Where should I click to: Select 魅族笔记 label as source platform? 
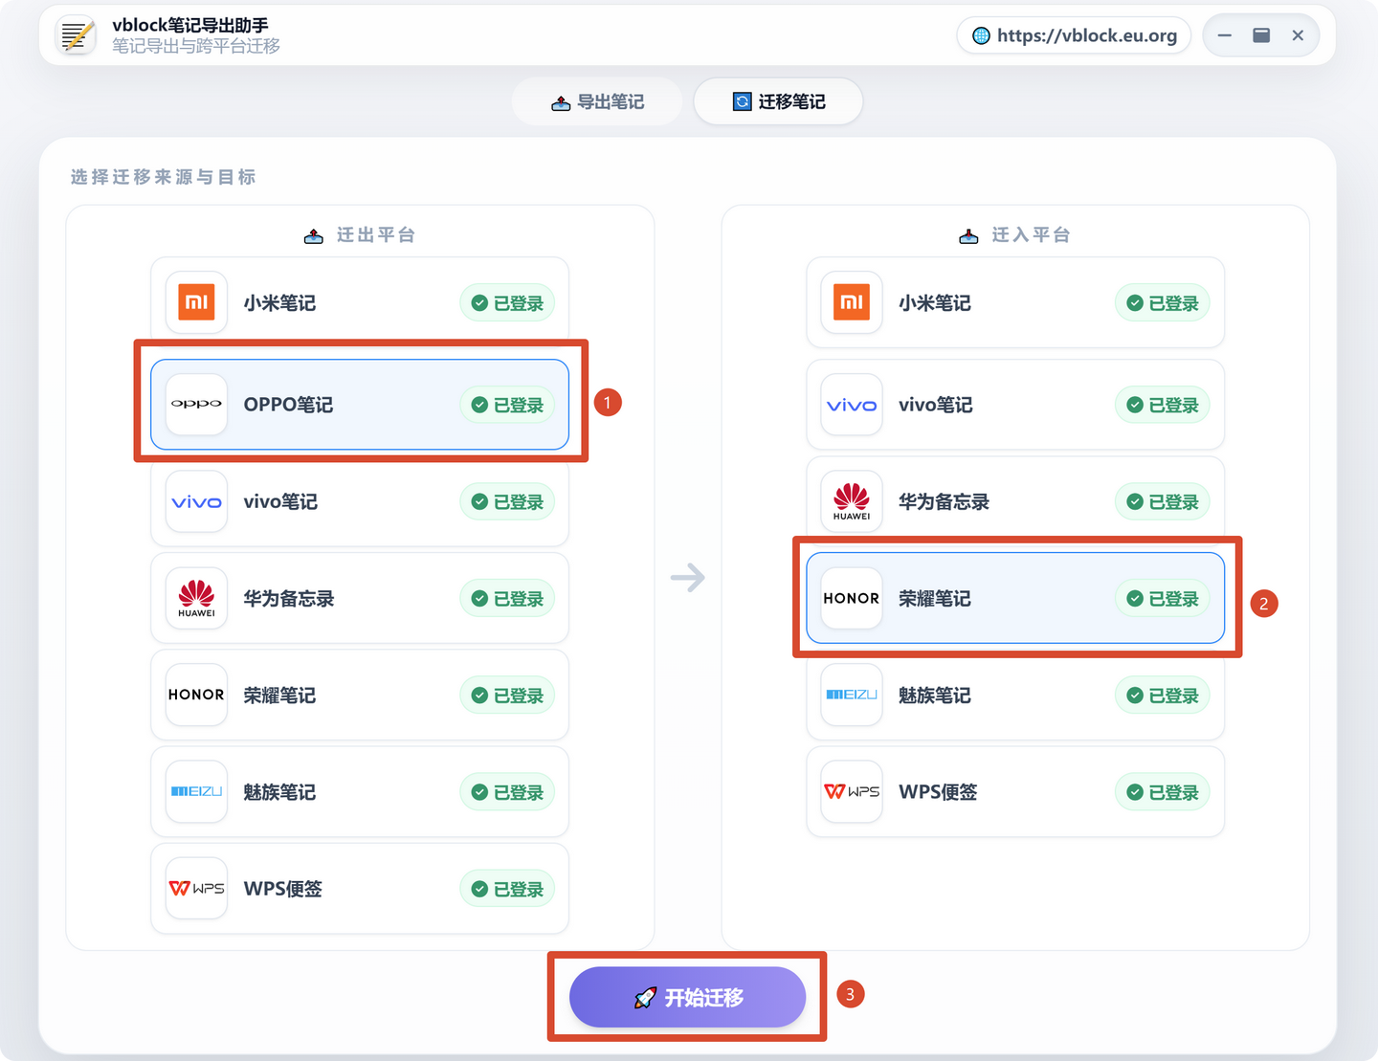(x=279, y=792)
